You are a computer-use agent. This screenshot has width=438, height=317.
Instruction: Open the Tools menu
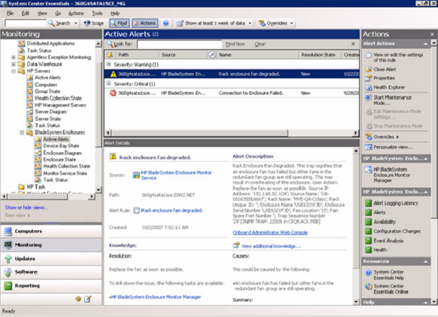97,13
